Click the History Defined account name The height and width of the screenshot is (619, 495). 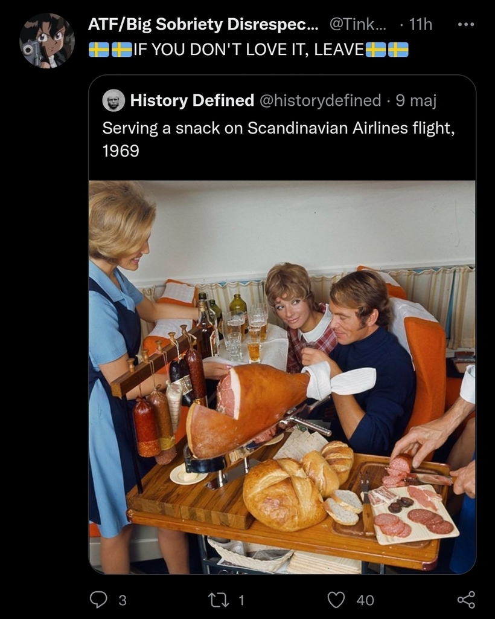(x=192, y=100)
